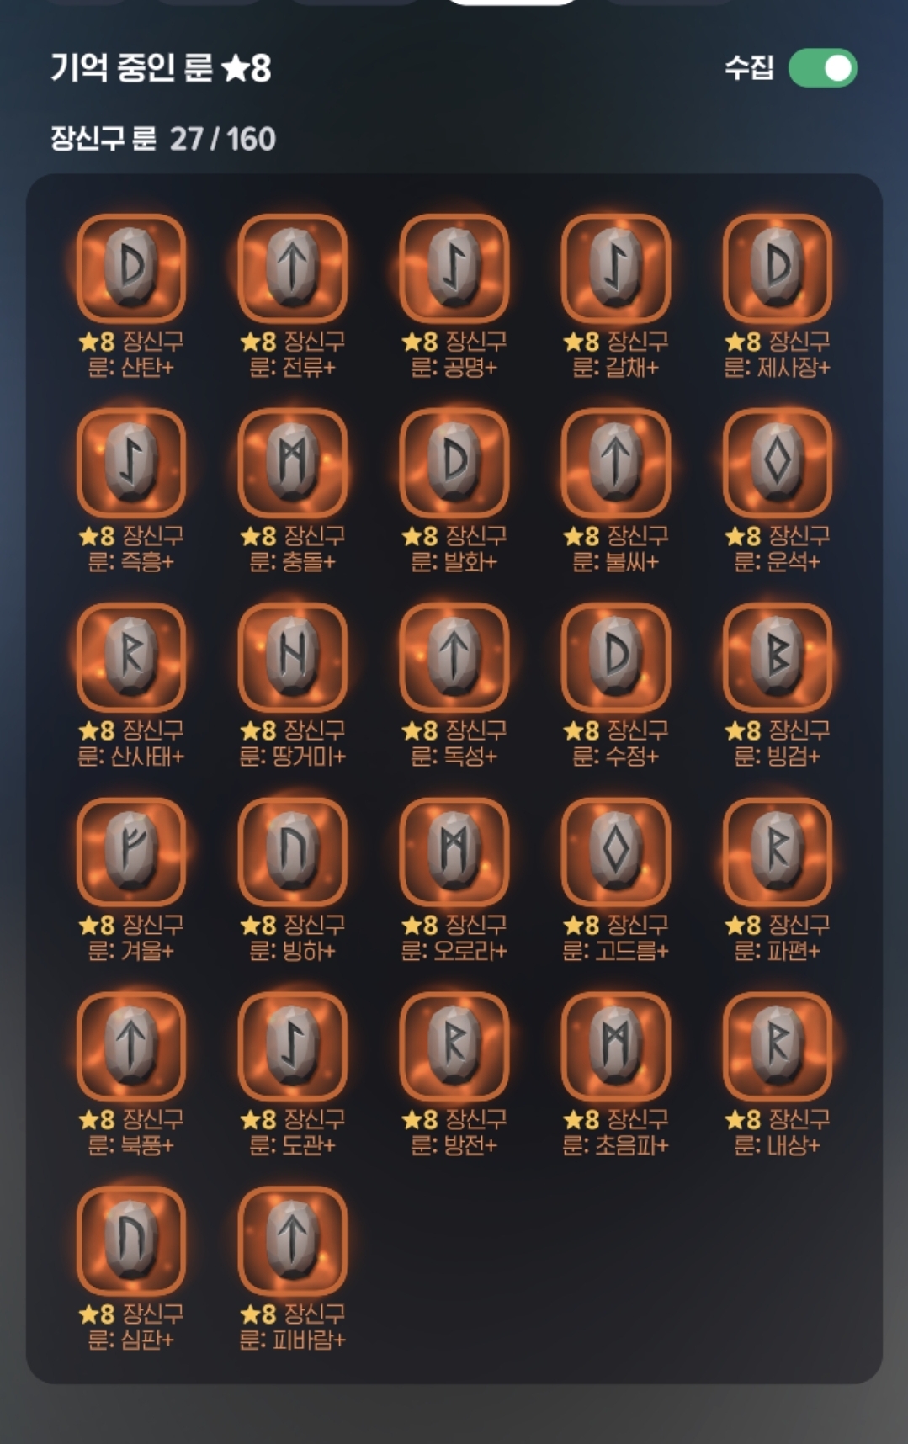Open the 심판+ rune icon
Screen dimensions: 908x1444
(x=131, y=1240)
